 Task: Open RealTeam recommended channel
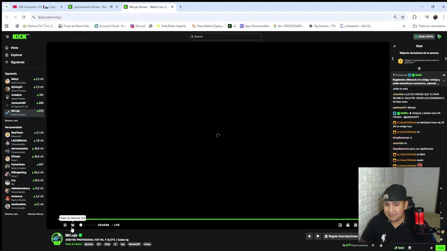click(x=24, y=135)
